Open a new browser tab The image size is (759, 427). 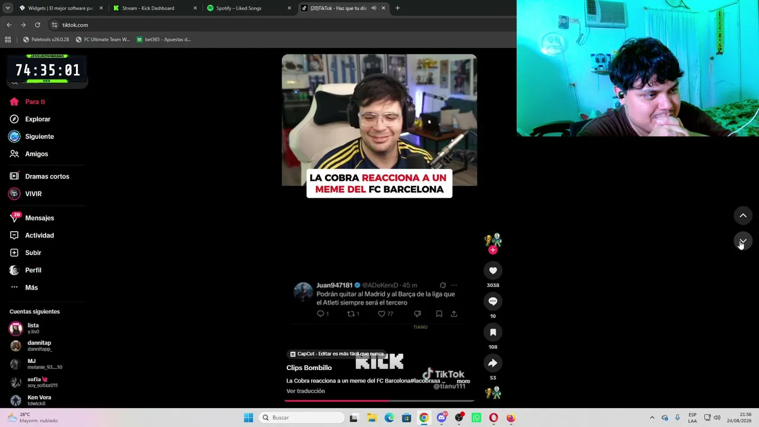coord(397,8)
